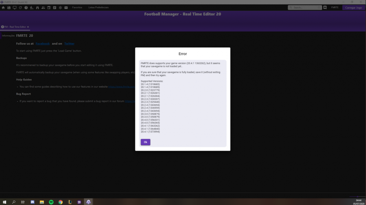Click the Save floppy disk icon
The width and height of the screenshot is (366, 205).
click(x=9, y=8)
